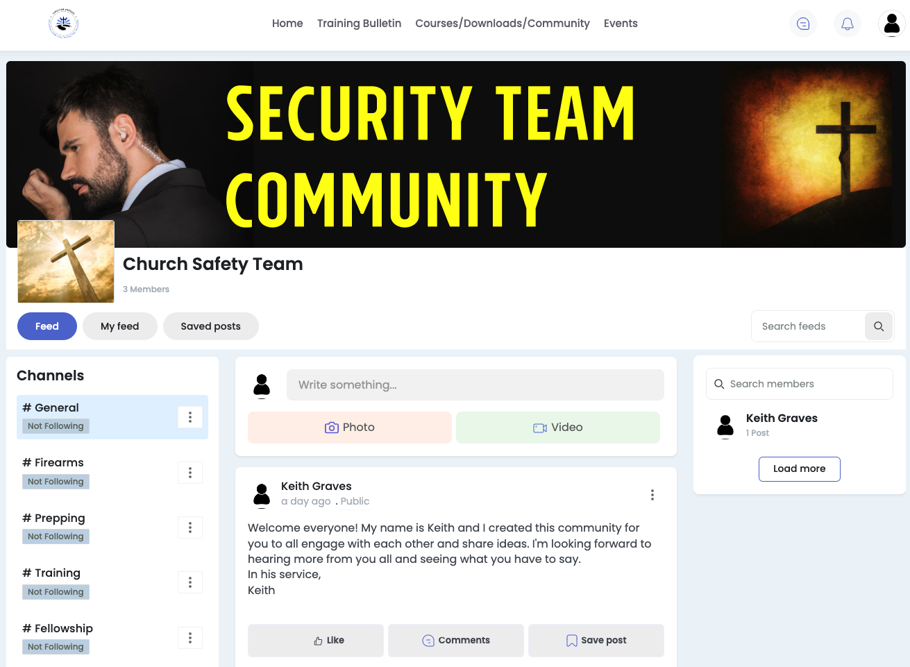Click the Load more members button

799,468
